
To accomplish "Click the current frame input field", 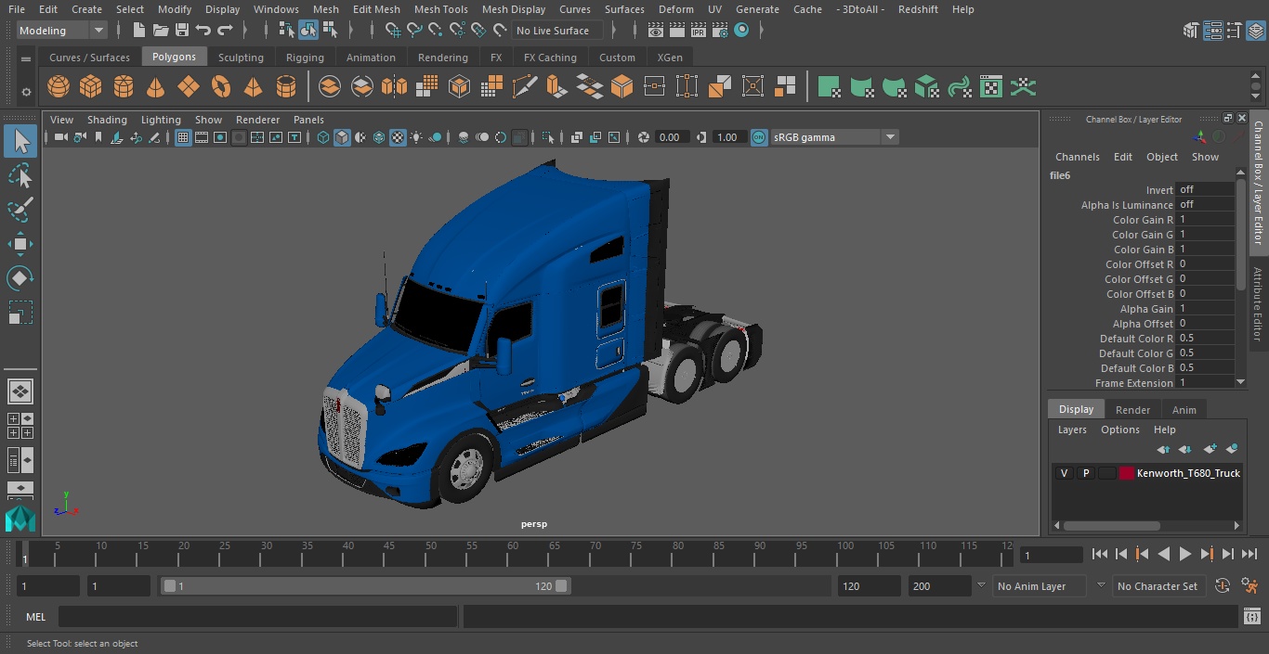I will 1051,555.
